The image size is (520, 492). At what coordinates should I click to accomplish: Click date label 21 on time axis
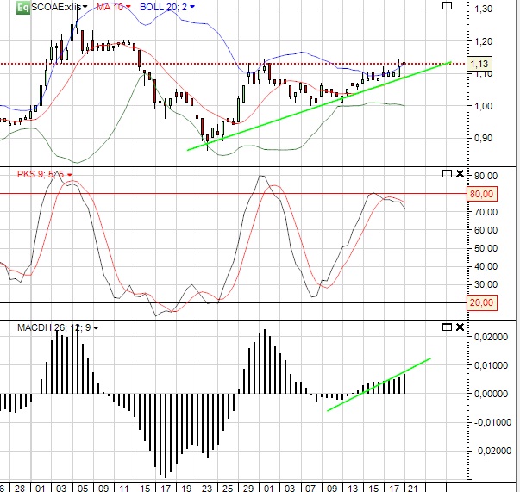[412, 488]
